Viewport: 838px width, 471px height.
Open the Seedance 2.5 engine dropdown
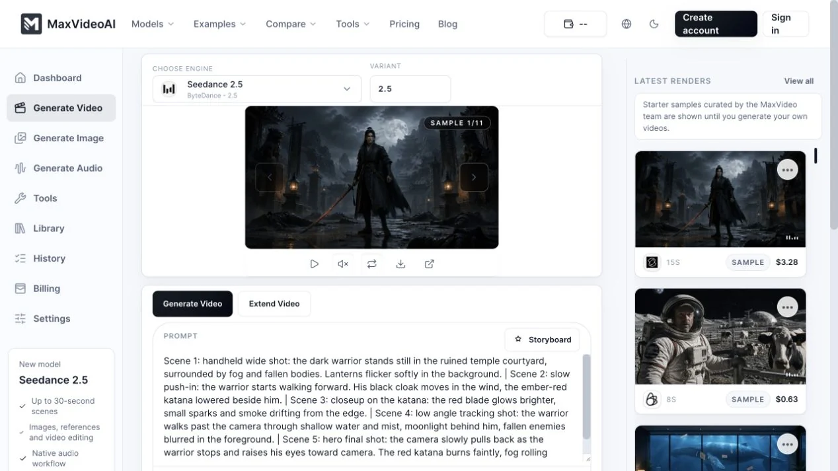(x=257, y=89)
